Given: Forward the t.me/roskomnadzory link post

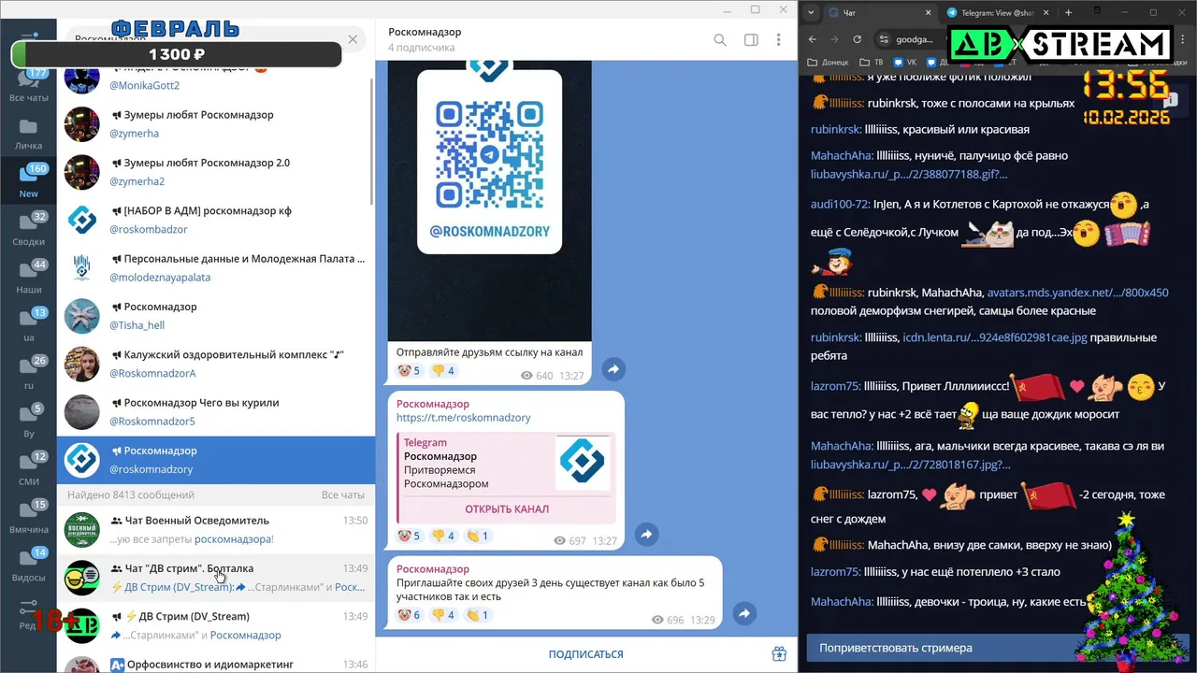Looking at the screenshot, I should pos(646,535).
